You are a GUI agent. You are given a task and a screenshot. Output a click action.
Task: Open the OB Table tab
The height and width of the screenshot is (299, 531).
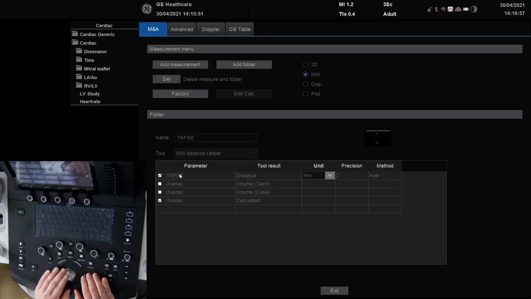[x=239, y=29]
